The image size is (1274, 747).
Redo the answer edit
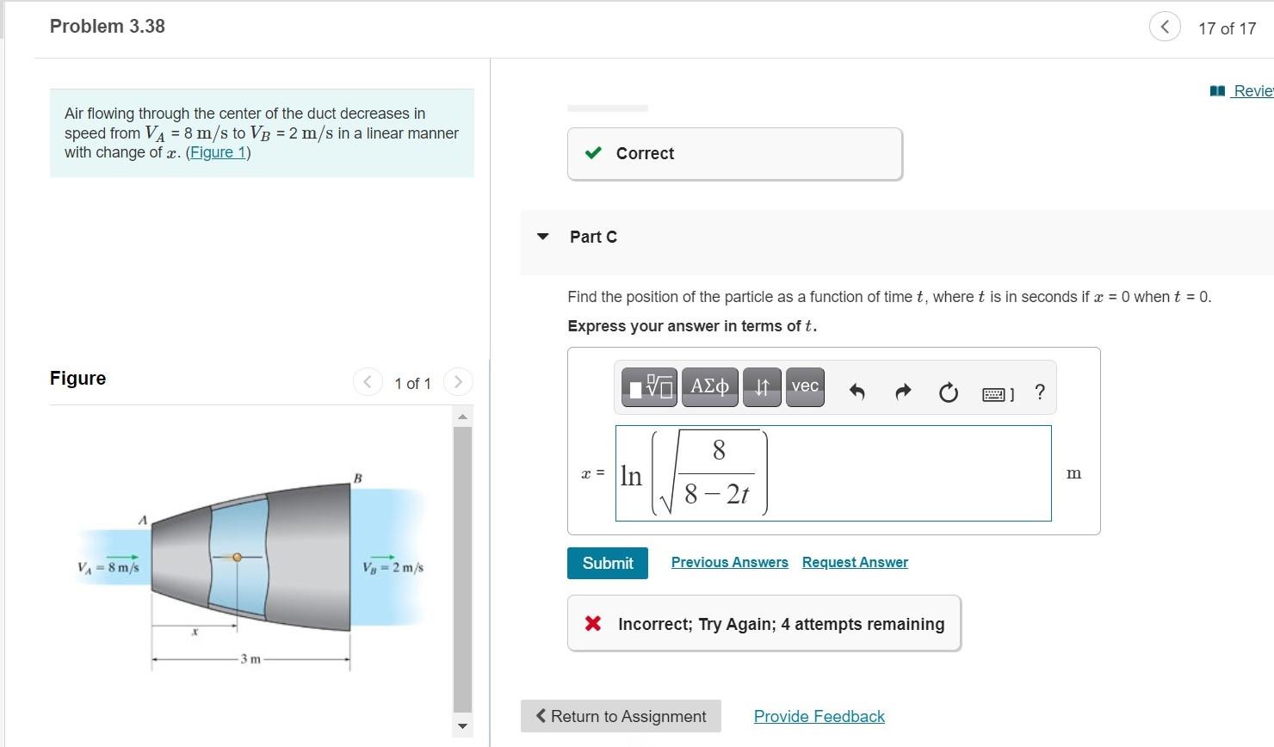click(x=903, y=392)
